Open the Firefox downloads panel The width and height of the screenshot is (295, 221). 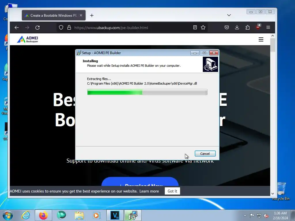coord(237,27)
